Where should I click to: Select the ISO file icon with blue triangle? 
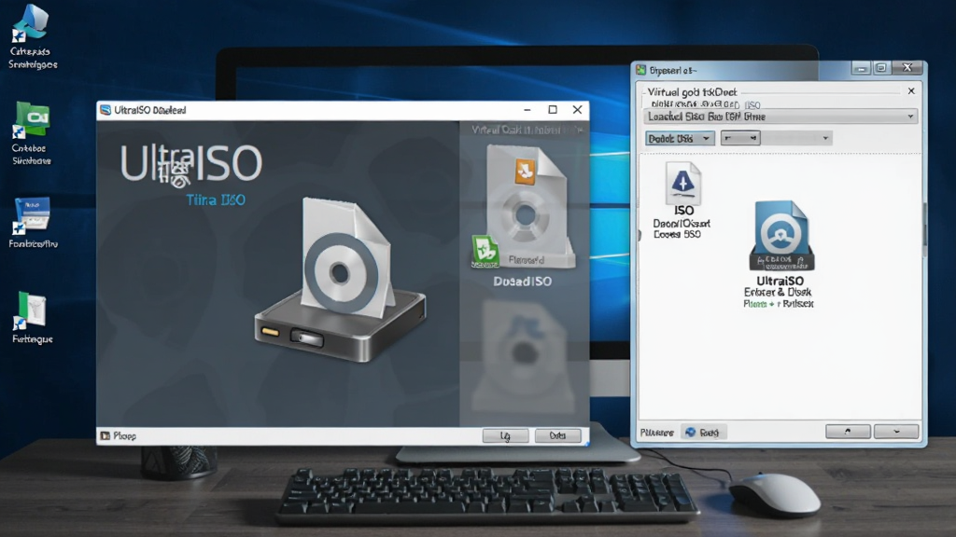coord(682,183)
